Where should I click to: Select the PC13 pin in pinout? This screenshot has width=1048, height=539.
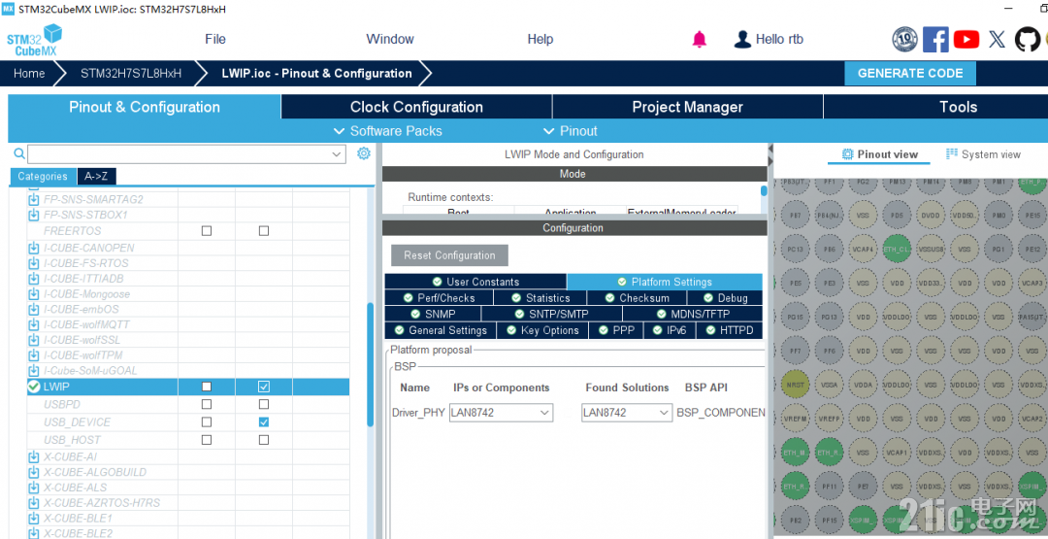click(x=796, y=249)
